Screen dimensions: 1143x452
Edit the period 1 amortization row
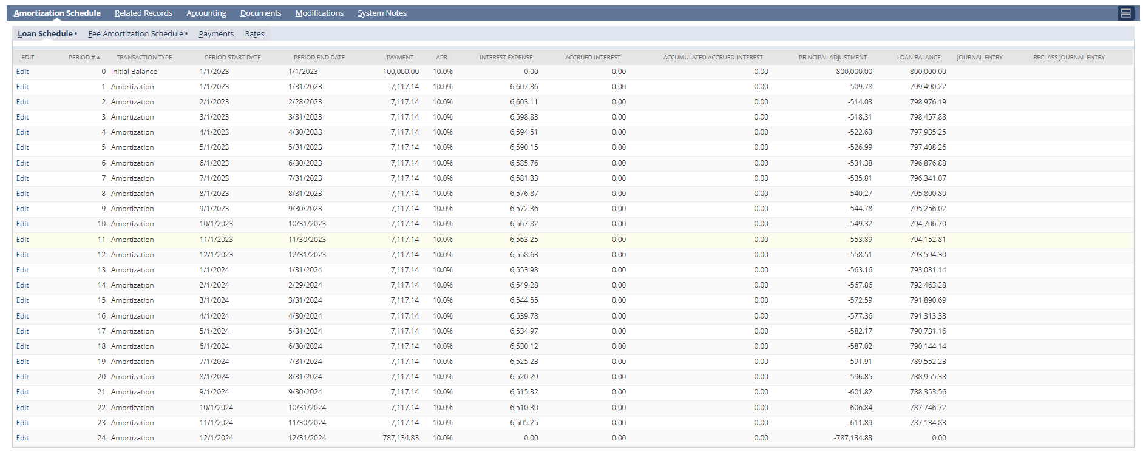pyautogui.click(x=22, y=87)
